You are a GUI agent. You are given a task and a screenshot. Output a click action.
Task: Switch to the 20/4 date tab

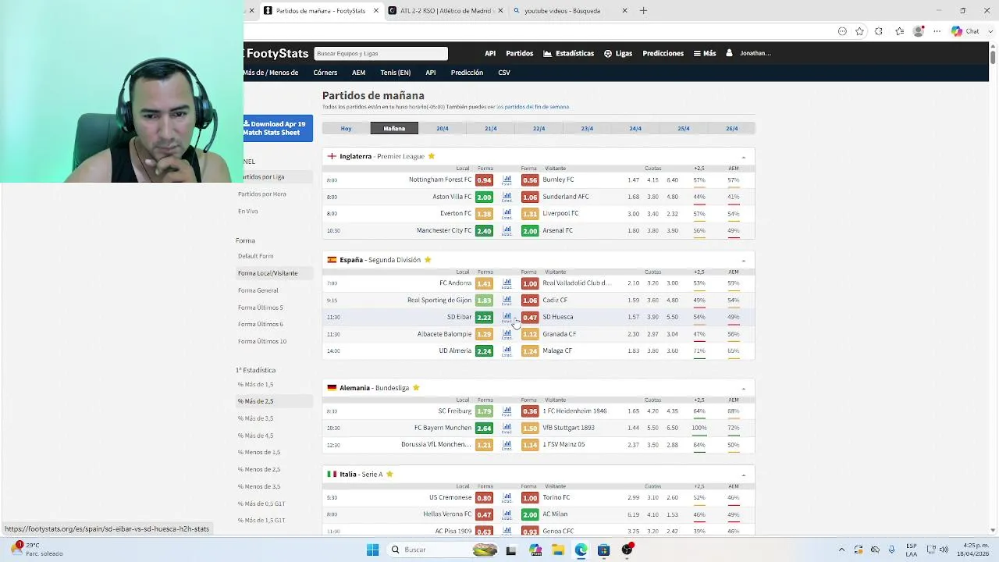point(443,128)
